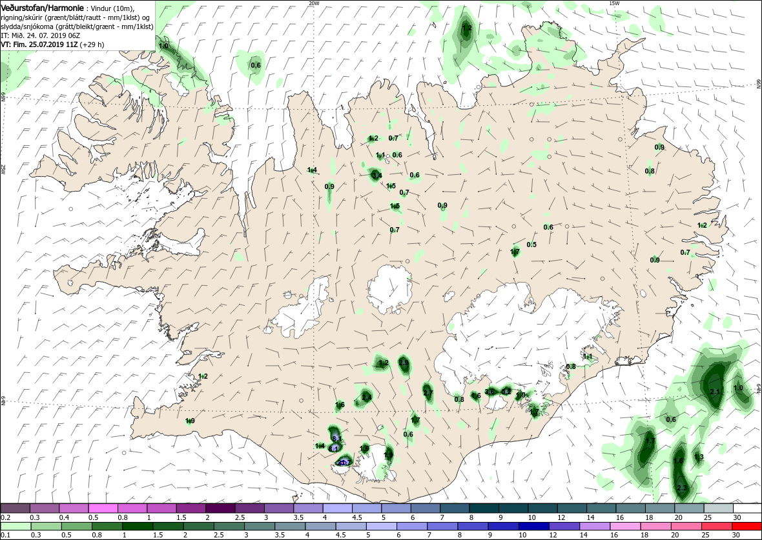The width and height of the screenshot is (762, 540).
Task: Pick the lavender swatch at snow scale 4
Action: click(337, 509)
